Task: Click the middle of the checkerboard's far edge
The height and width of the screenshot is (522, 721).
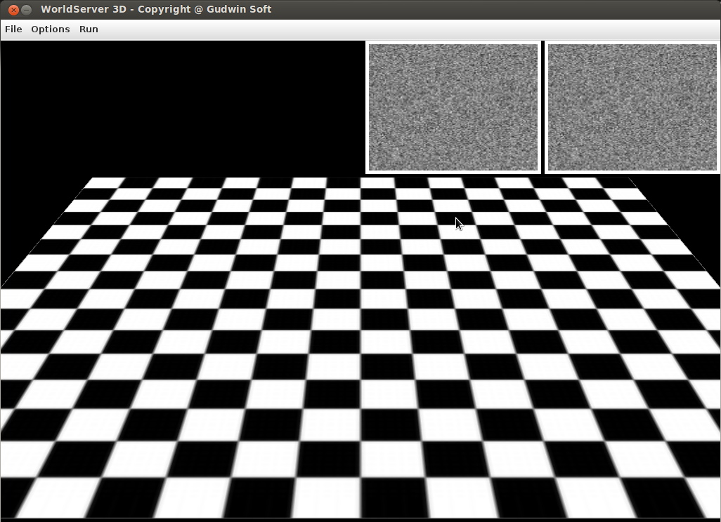Action: [360, 180]
